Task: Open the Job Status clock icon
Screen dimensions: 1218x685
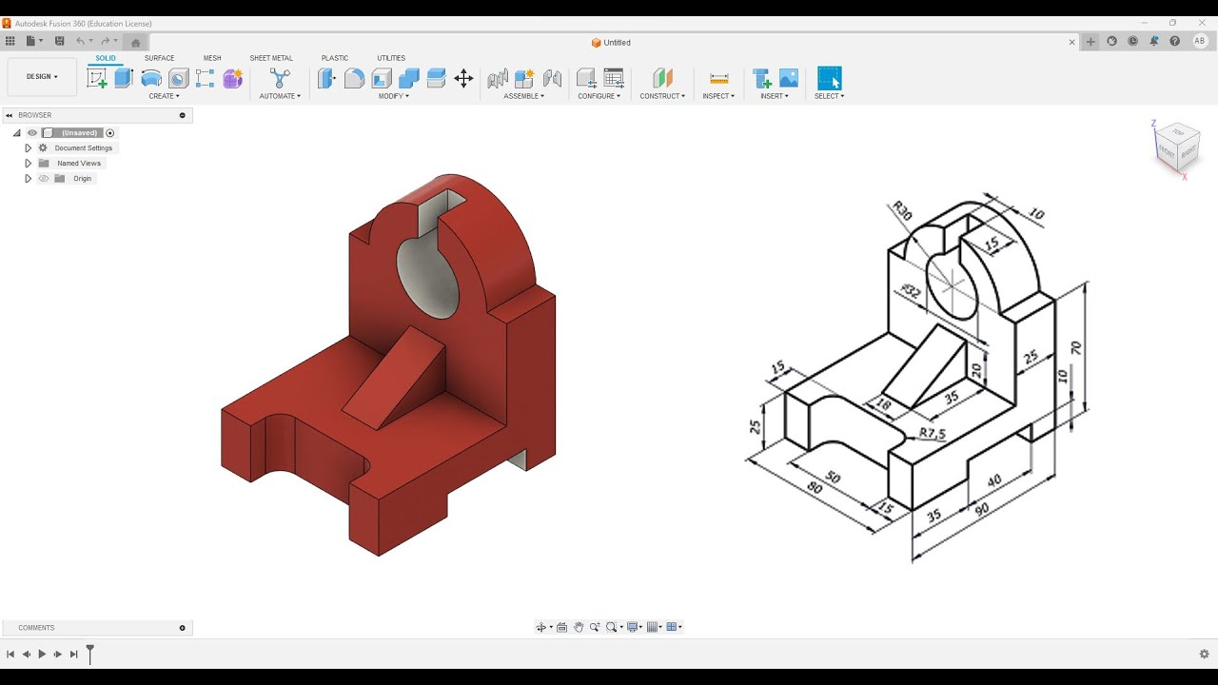Action: point(1132,41)
